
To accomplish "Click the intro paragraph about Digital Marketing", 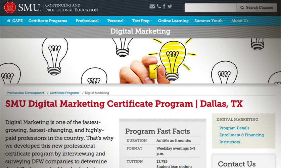I will 59,143.
